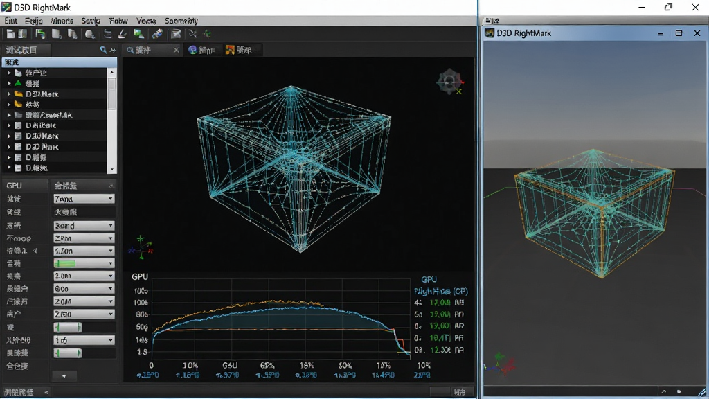Viewport: 709px width, 399px height.
Task: Open the 1ob value dropdown
Action: tap(84, 339)
